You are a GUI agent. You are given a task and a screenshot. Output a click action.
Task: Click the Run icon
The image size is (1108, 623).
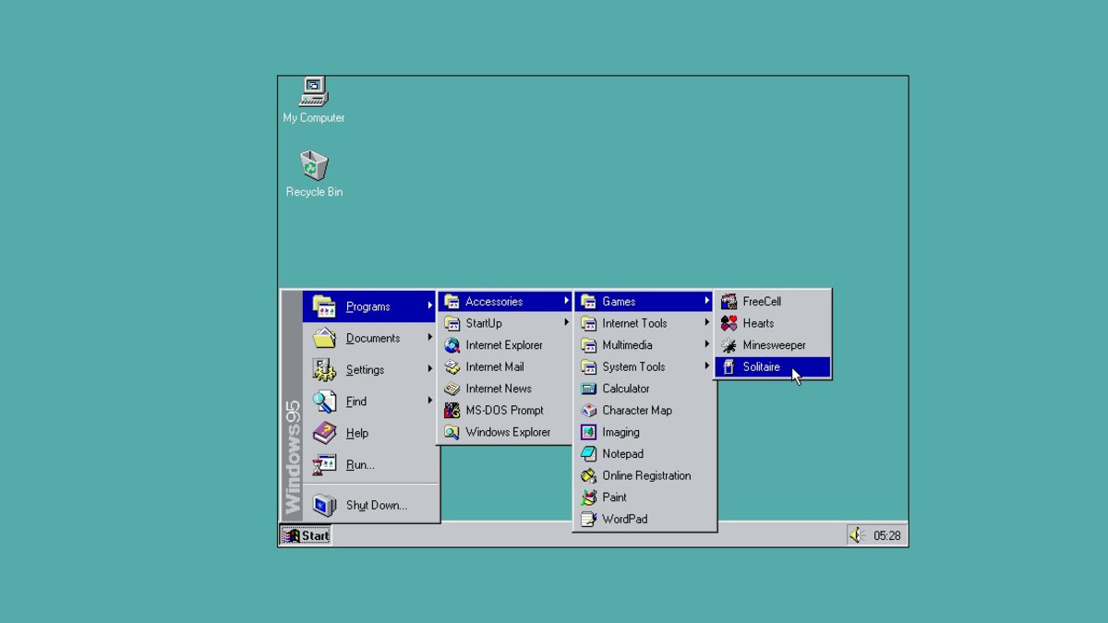pos(323,464)
